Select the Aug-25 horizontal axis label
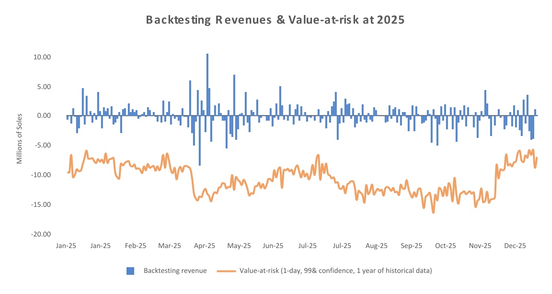 tap(377, 246)
